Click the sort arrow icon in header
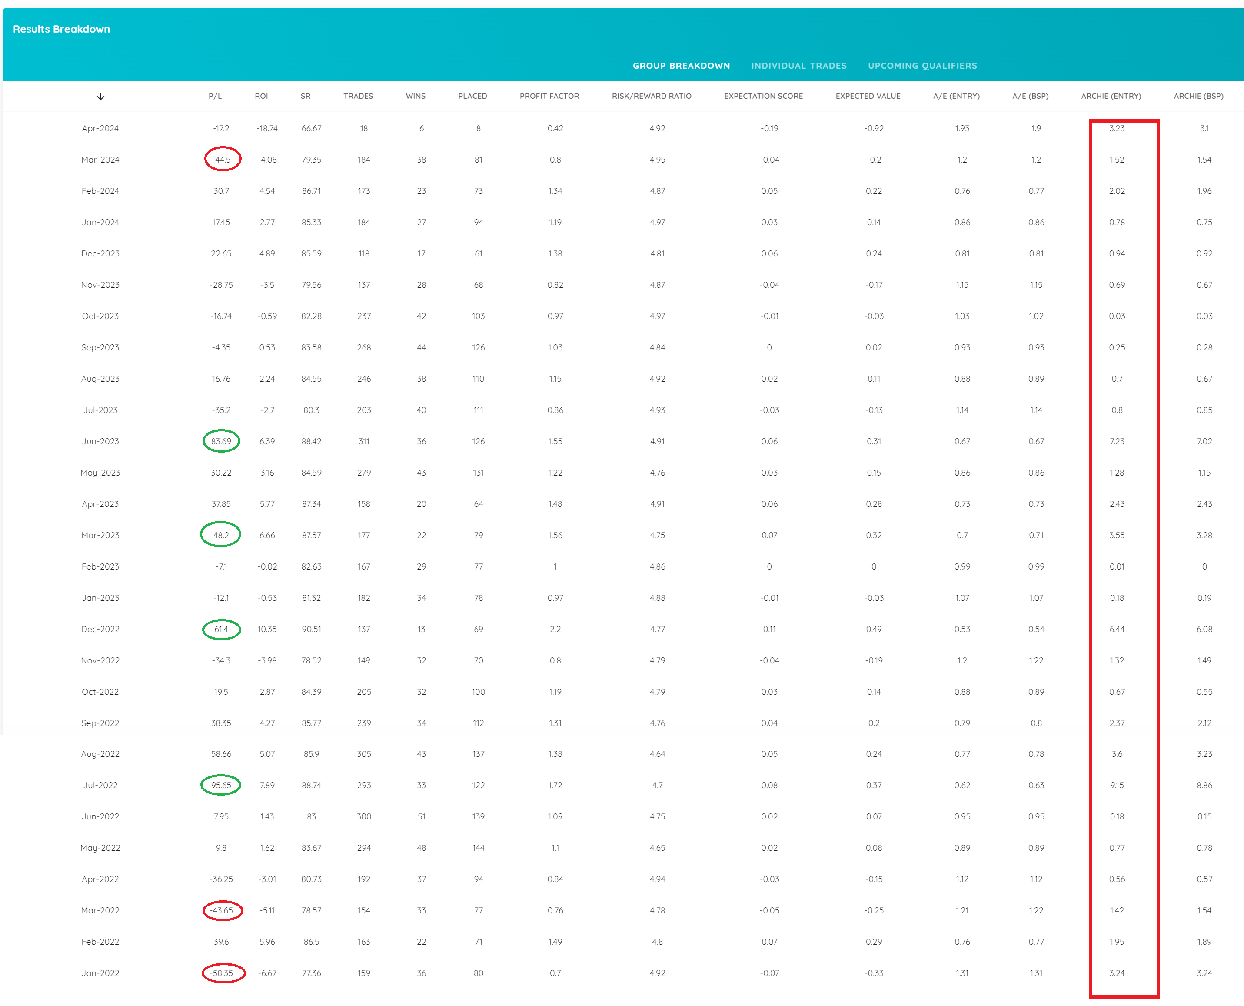The height and width of the screenshot is (1006, 1244). (100, 96)
